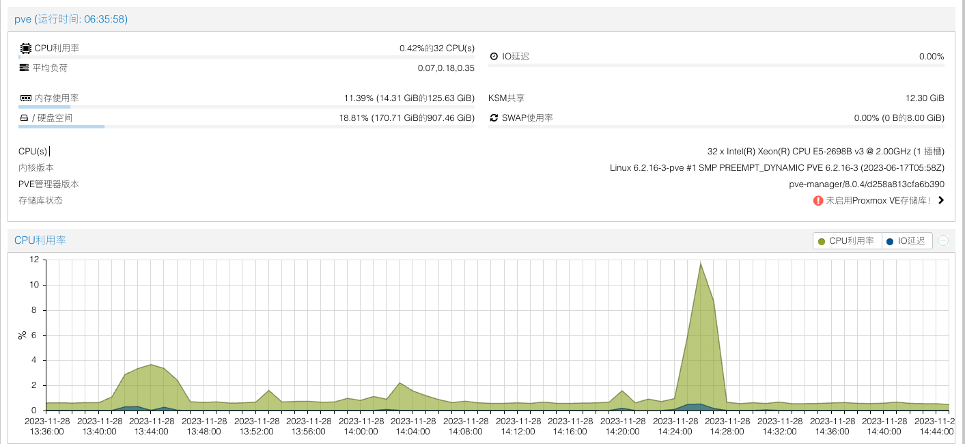Click the hard disk space icon
The image size is (965, 444).
point(24,118)
